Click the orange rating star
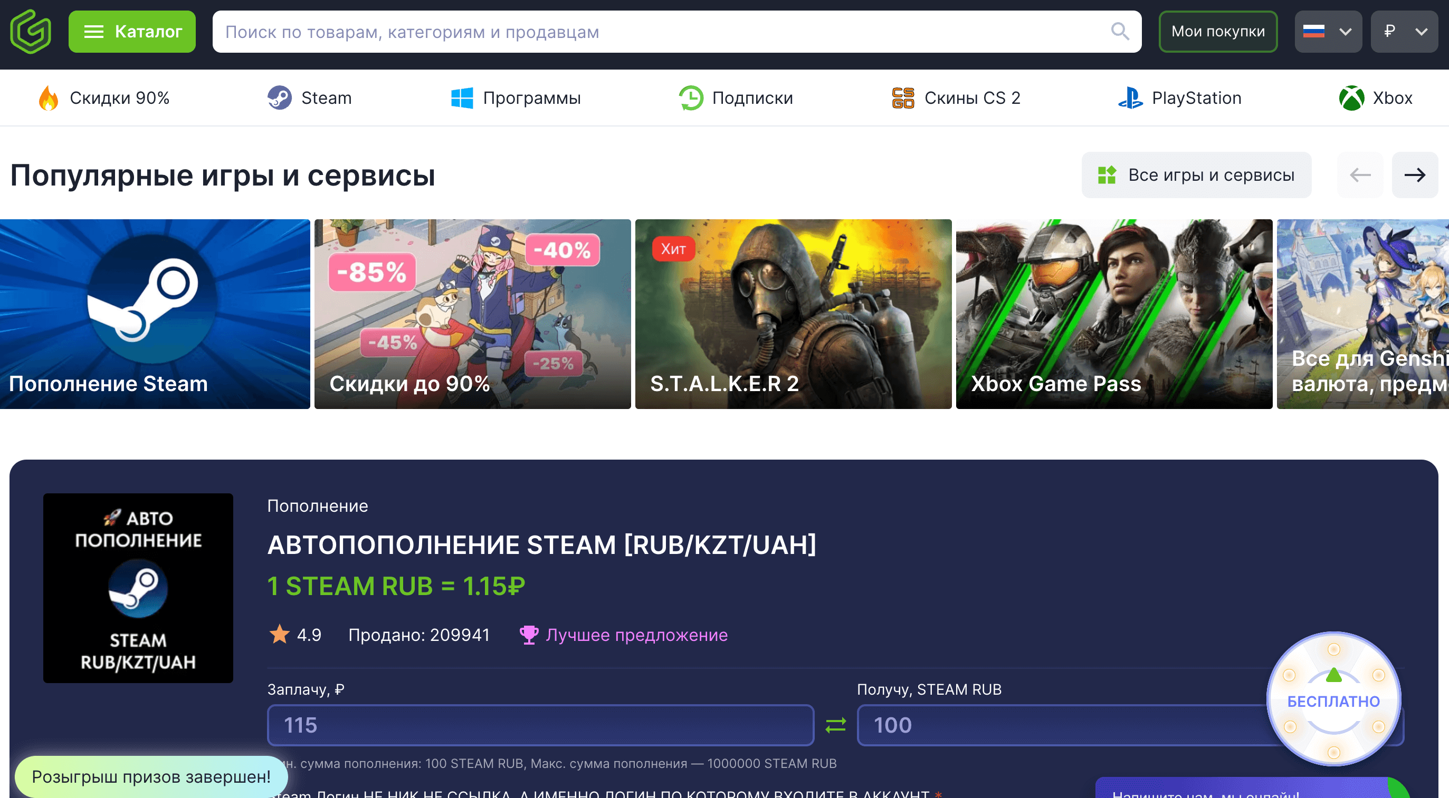Screen dimensions: 1449x798 280,635
